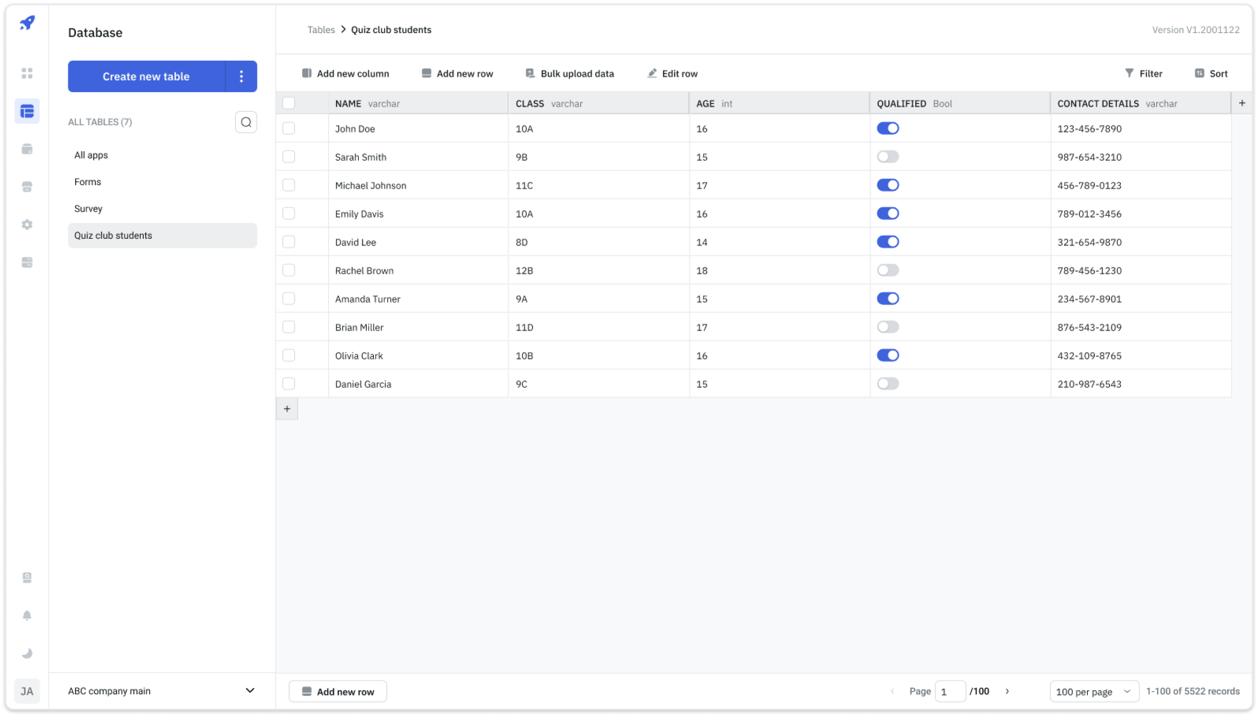Click the search tables magnifier icon
This screenshot has height=715, width=1257.
246,122
